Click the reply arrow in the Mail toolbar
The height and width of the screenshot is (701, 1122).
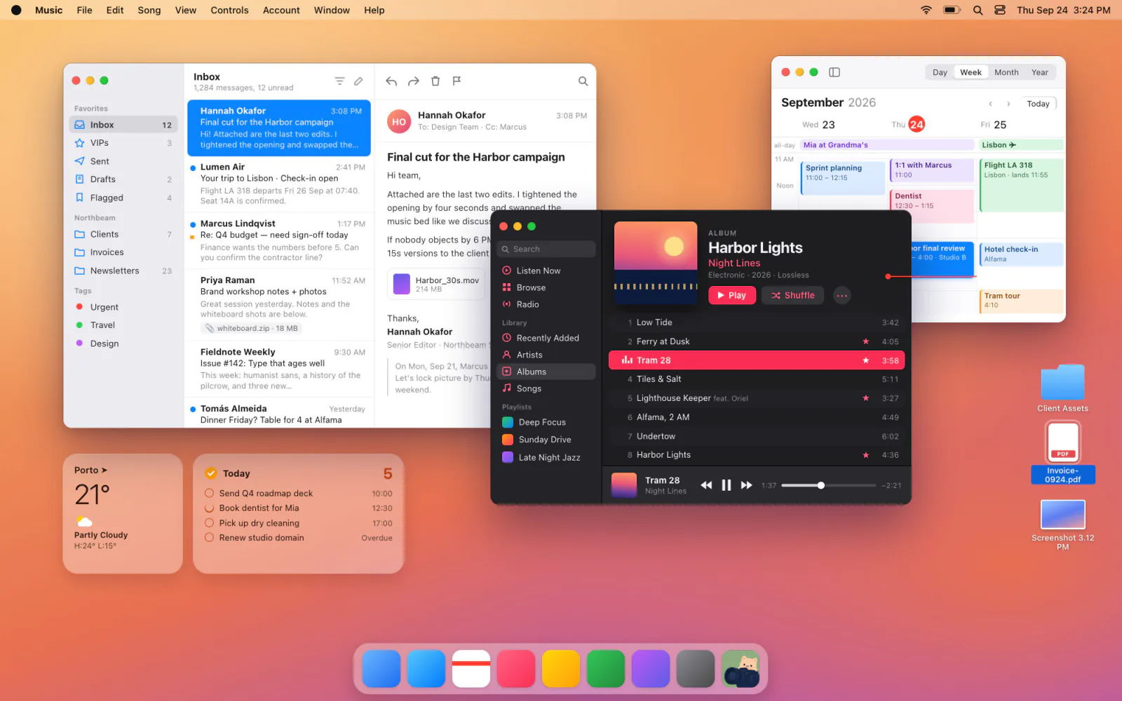pos(391,81)
